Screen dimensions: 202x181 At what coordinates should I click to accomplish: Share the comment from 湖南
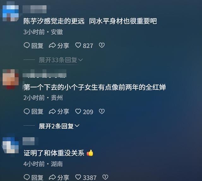[x=59, y=178]
